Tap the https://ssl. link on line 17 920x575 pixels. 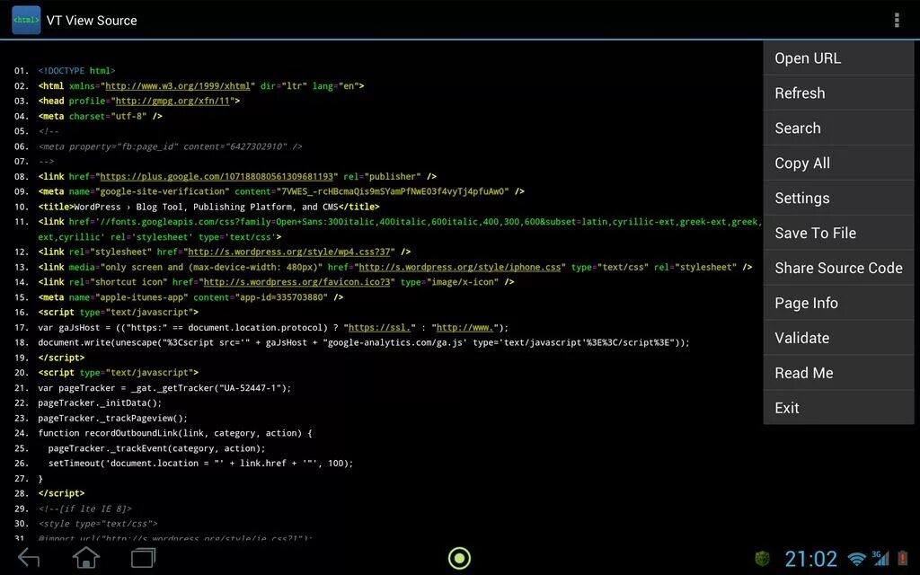tap(382, 327)
